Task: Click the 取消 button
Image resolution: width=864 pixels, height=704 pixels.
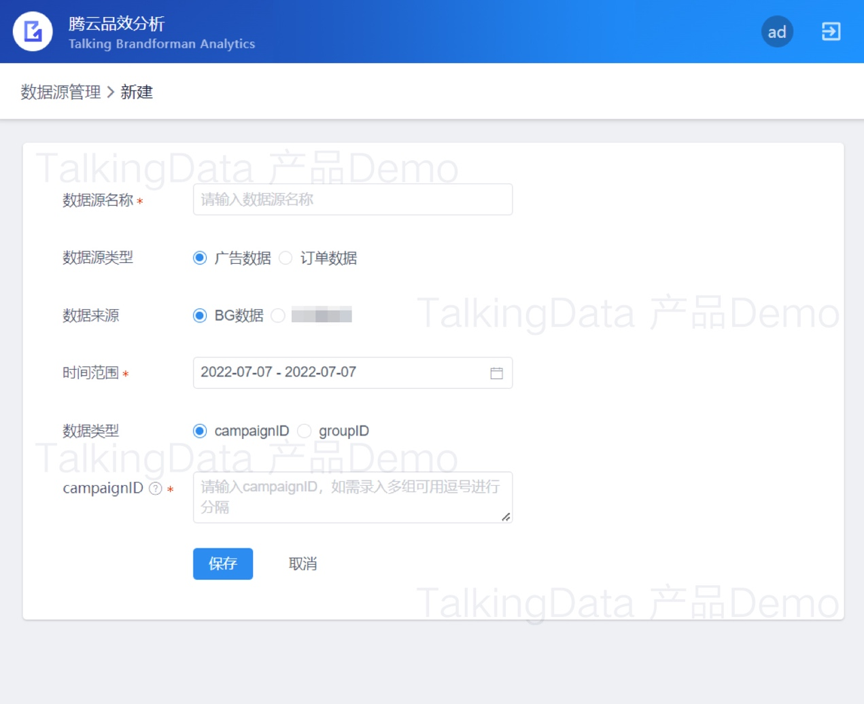Action: click(303, 564)
